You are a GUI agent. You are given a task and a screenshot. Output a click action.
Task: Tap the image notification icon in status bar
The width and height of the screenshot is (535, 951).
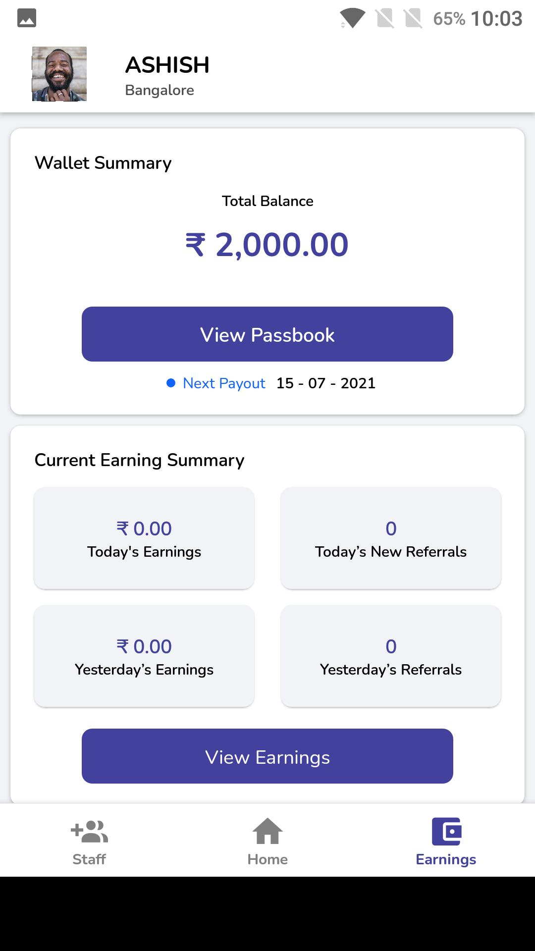click(27, 18)
